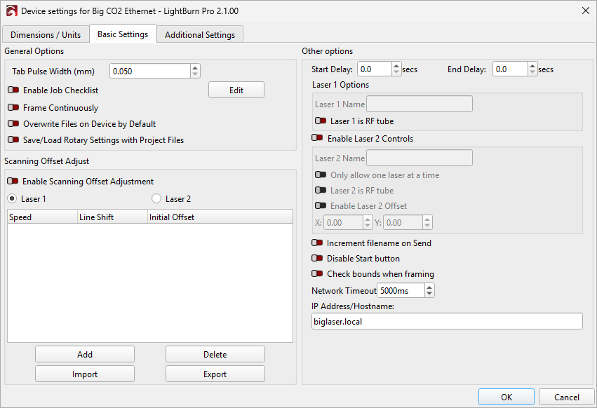
Task: Decrease the Start Delay value
Action: pos(396,73)
